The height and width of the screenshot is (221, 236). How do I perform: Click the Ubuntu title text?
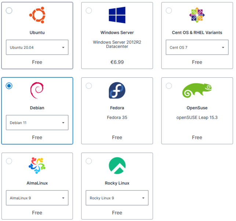(x=37, y=32)
